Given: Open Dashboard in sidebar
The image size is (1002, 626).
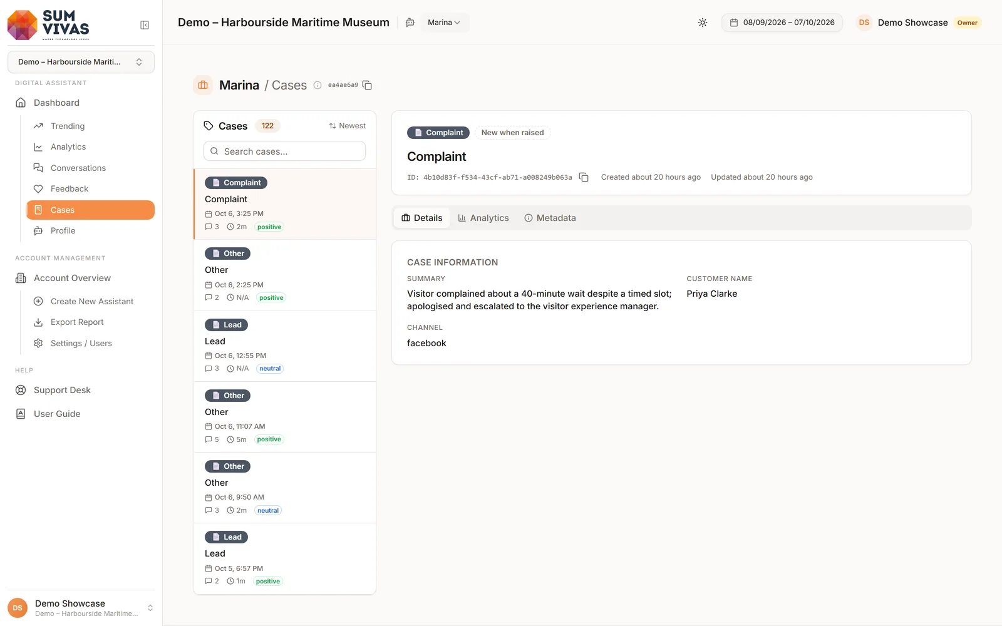Looking at the screenshot, I should pyautogui.click(x=81, y=103).
